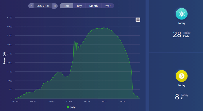Click the teal solar energy icon
Image resolution: width=203 pixels, height=111 pixels.
coord(181,14)
